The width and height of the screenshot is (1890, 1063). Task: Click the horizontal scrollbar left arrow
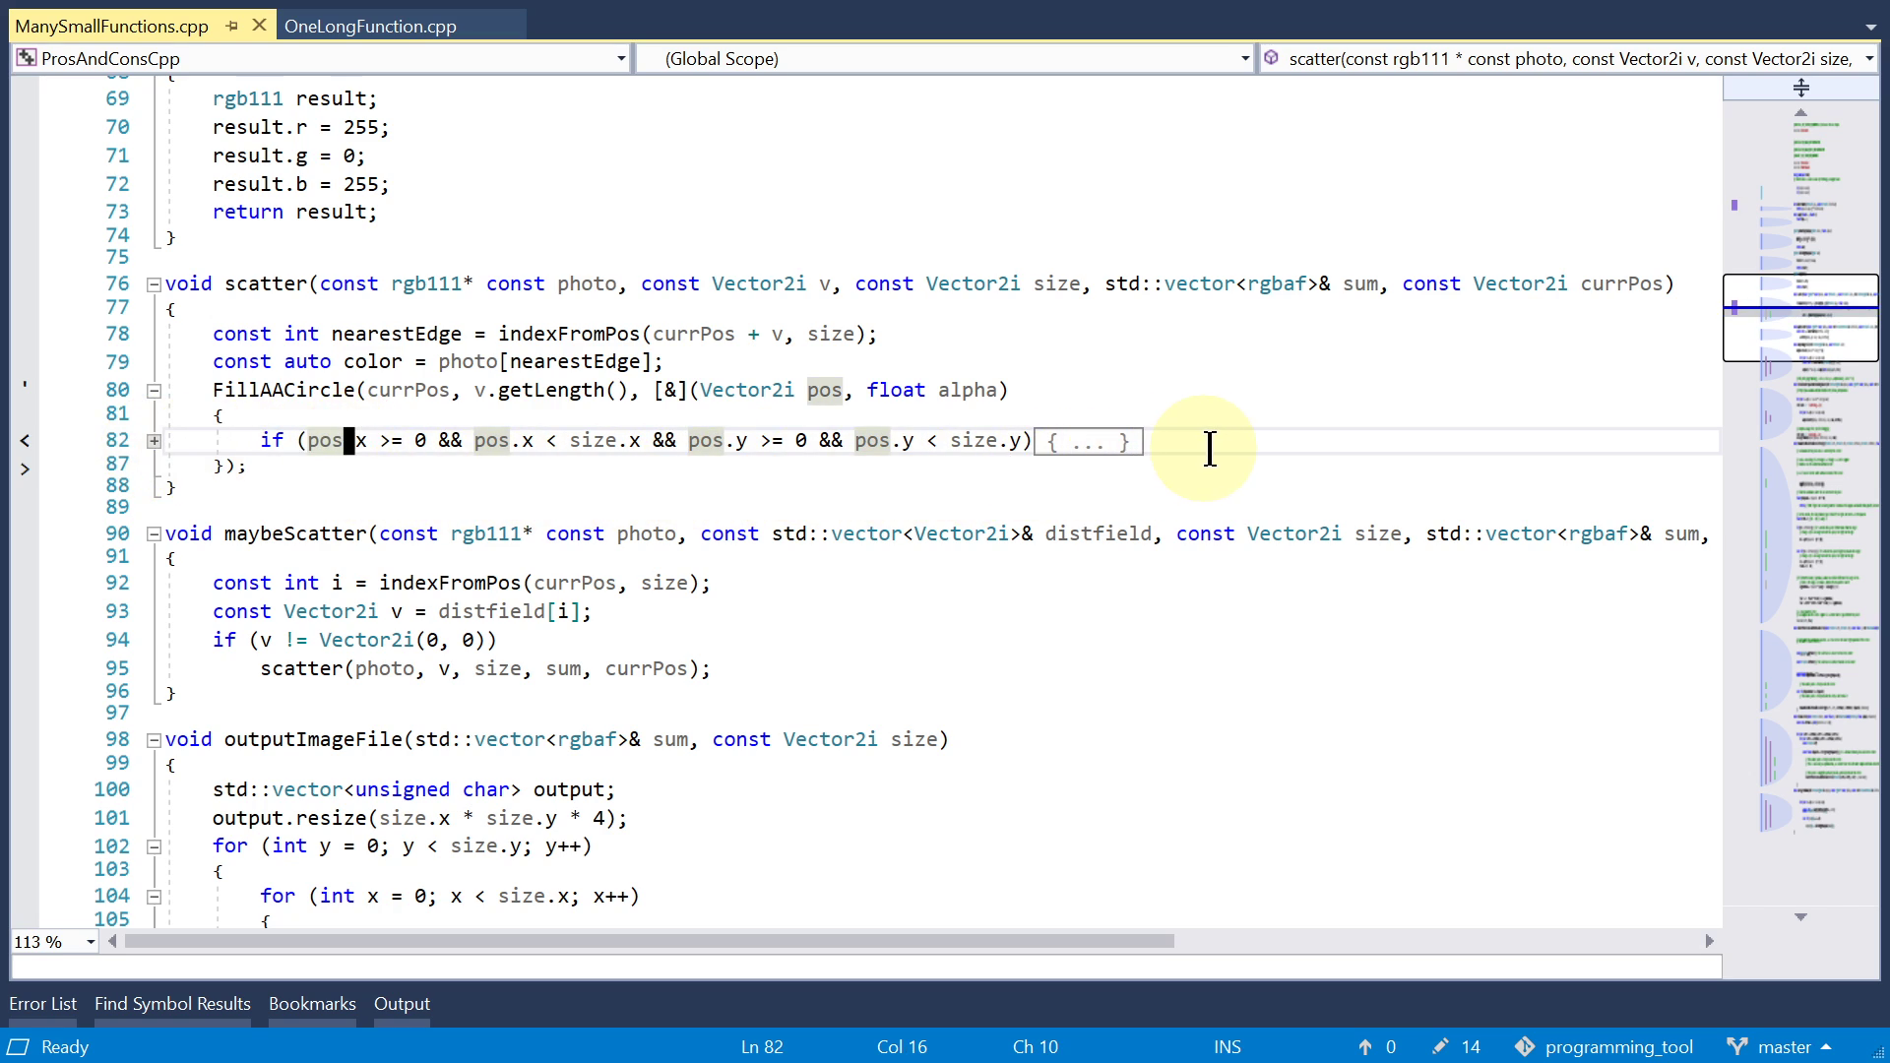pyautogui.click(x=112, y=941)
